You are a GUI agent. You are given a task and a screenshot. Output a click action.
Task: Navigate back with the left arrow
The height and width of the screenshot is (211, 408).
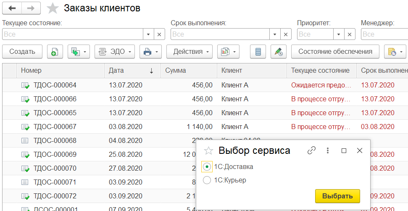(12, 8)
